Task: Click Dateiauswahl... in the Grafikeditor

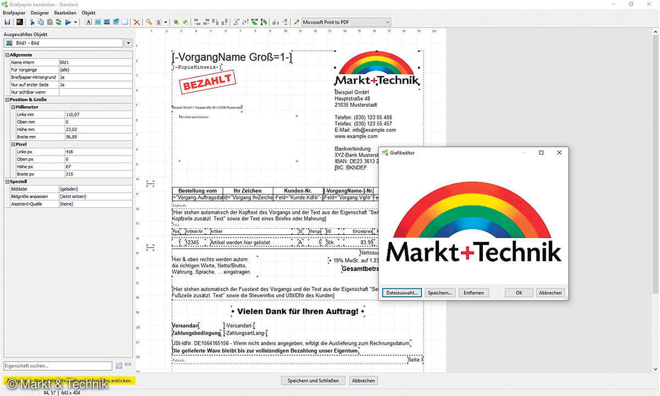Action: coord(402,293)
